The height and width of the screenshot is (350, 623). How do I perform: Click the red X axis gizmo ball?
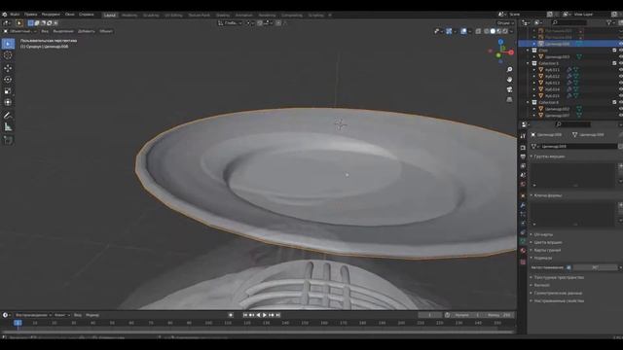click(511, 52)
